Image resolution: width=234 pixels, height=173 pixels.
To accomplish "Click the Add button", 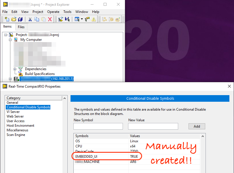I will tap(197, 126).
